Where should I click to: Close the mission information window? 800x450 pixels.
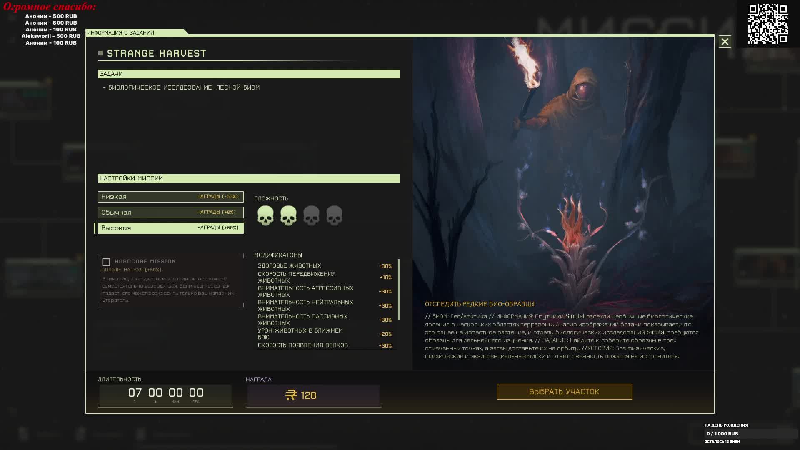tap(725, 42)
